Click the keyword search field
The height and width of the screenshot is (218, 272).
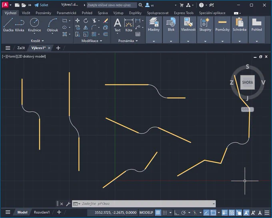pos(112,5)
